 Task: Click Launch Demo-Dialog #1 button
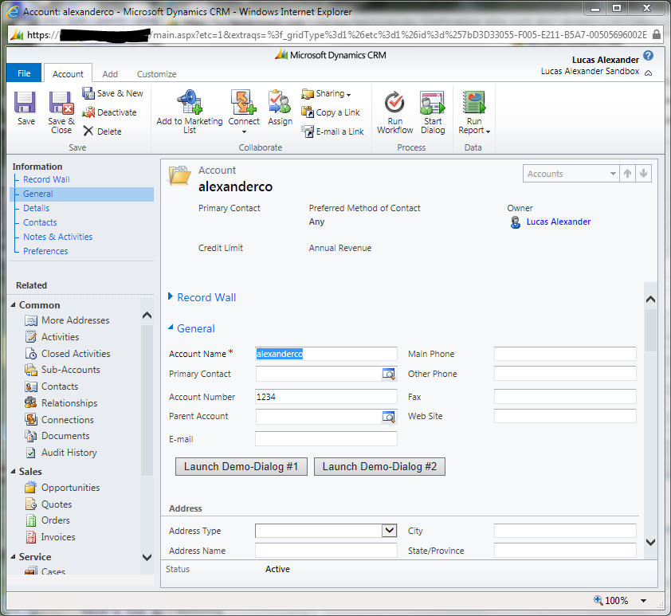click(x=241, y=466)
